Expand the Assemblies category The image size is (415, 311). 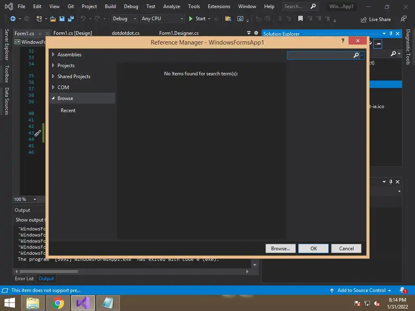tap(53, 55)
